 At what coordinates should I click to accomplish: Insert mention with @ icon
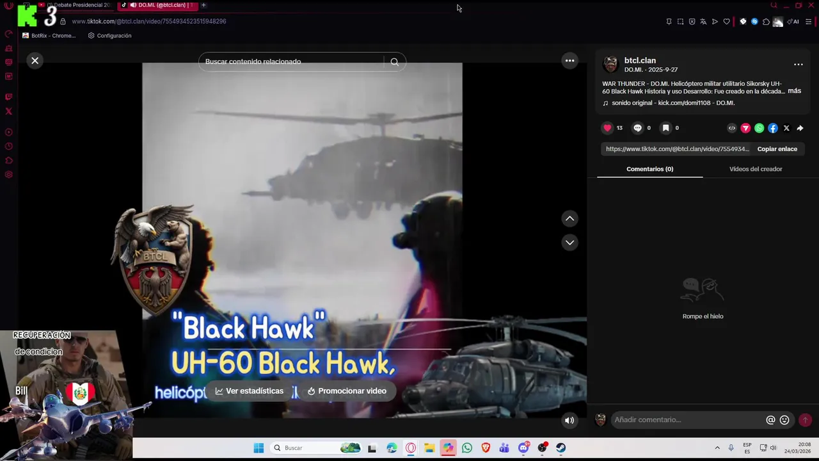(770, 420)
